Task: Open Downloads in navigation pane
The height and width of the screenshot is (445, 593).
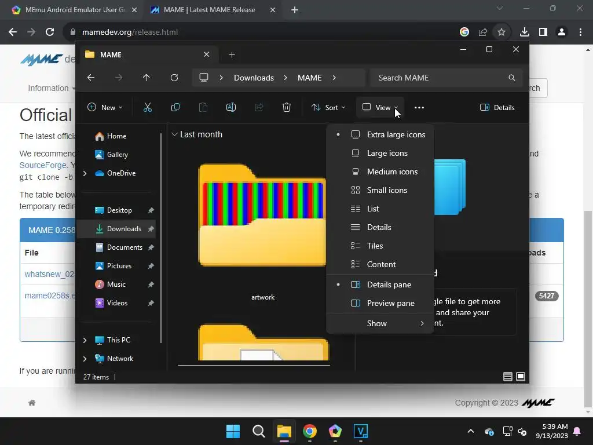Action: tap(117, 228)
